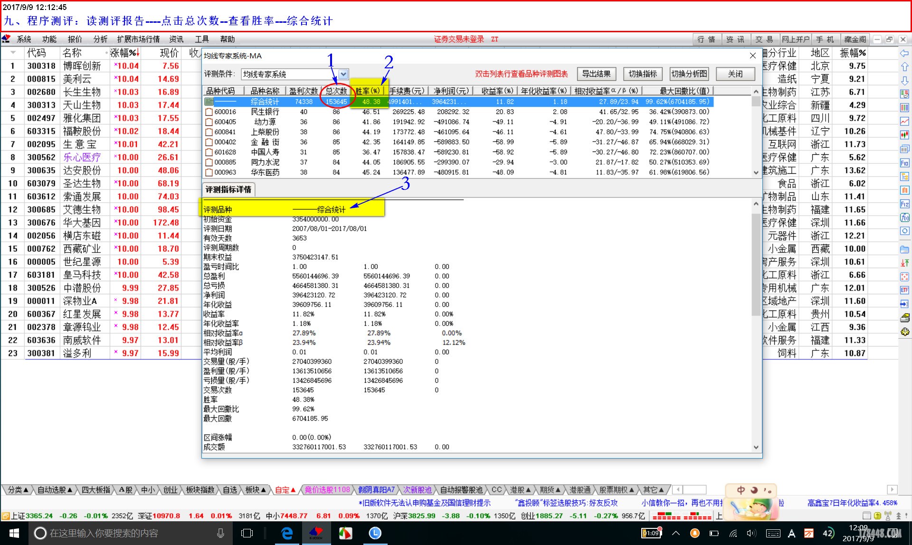Screen dimensions: 912x545
Task: Expand the 自动选股 bottom tab menu
Action: tap(55, 489)
